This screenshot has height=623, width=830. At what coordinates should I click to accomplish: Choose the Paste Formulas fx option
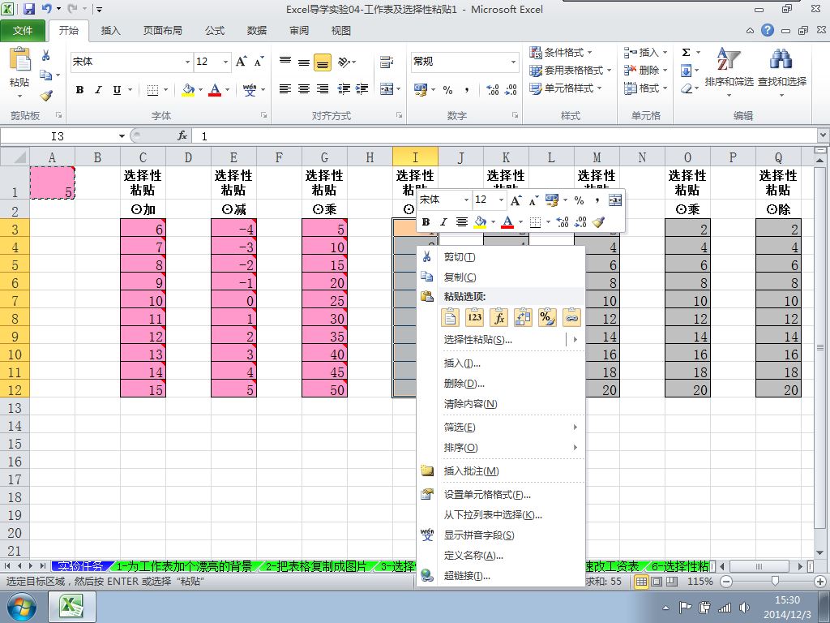pyautogui.click(x=498, y=317)
